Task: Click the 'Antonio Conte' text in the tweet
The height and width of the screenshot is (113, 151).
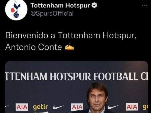Action: [33, 47]
